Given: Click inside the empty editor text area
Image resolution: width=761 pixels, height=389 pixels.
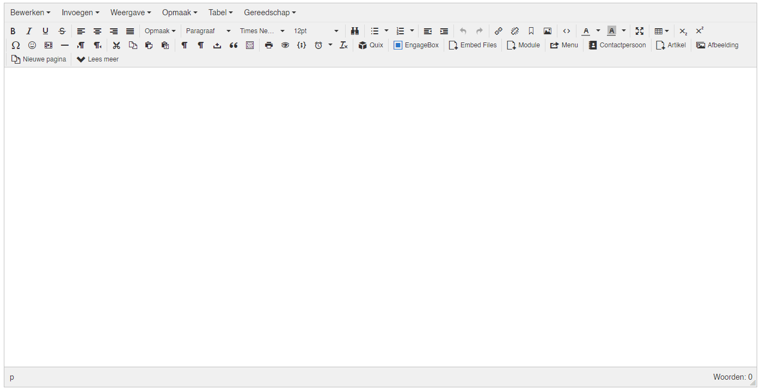Looking at the screenshot, I should (381, 217).
